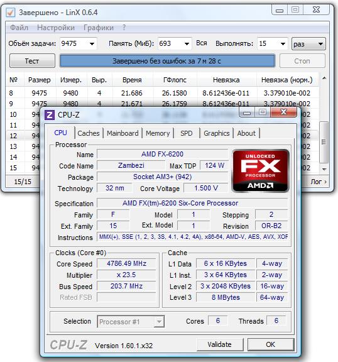Expand the Processor #1 selection combo box
Image resolution: width=338 pixels, height=362 pixels.
click(131, 322)
